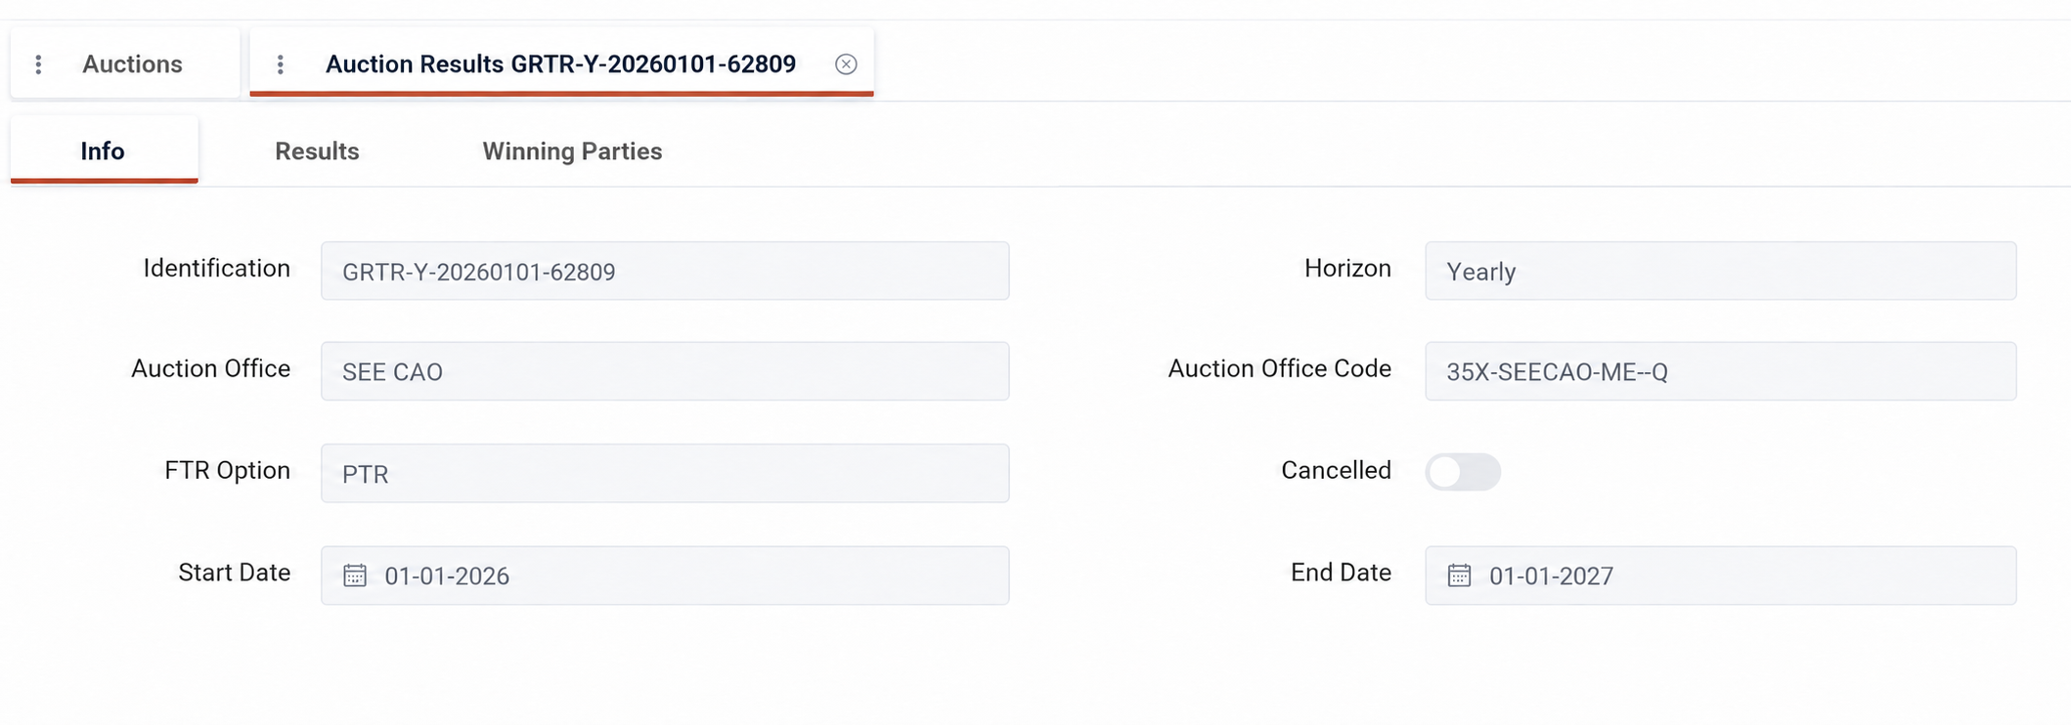Open the Auctions tab options menu dots
The width and height of the screenshot is (2071, 725).
pos(38,64)
